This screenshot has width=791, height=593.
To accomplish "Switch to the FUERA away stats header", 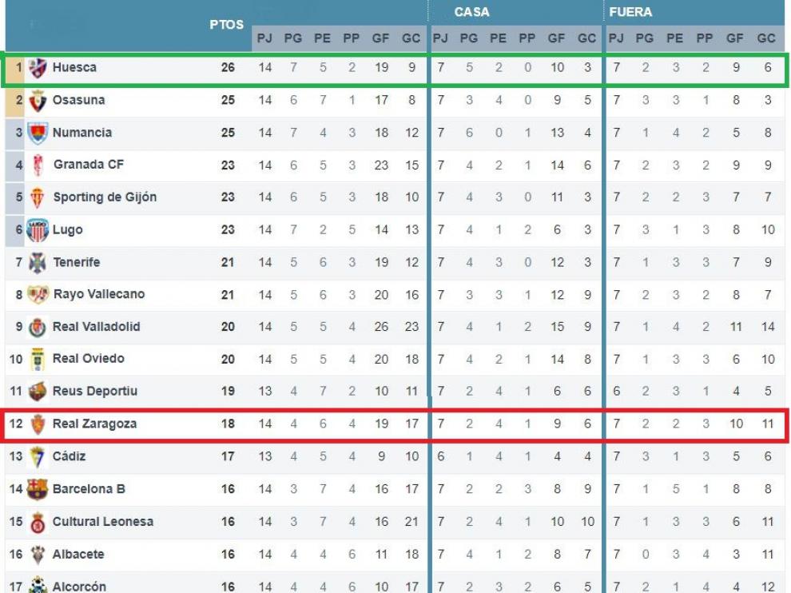I will 630,12.
